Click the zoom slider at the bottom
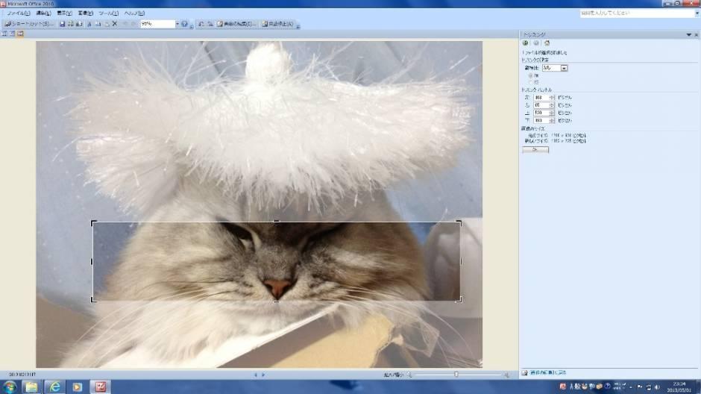 click(456, 374)
